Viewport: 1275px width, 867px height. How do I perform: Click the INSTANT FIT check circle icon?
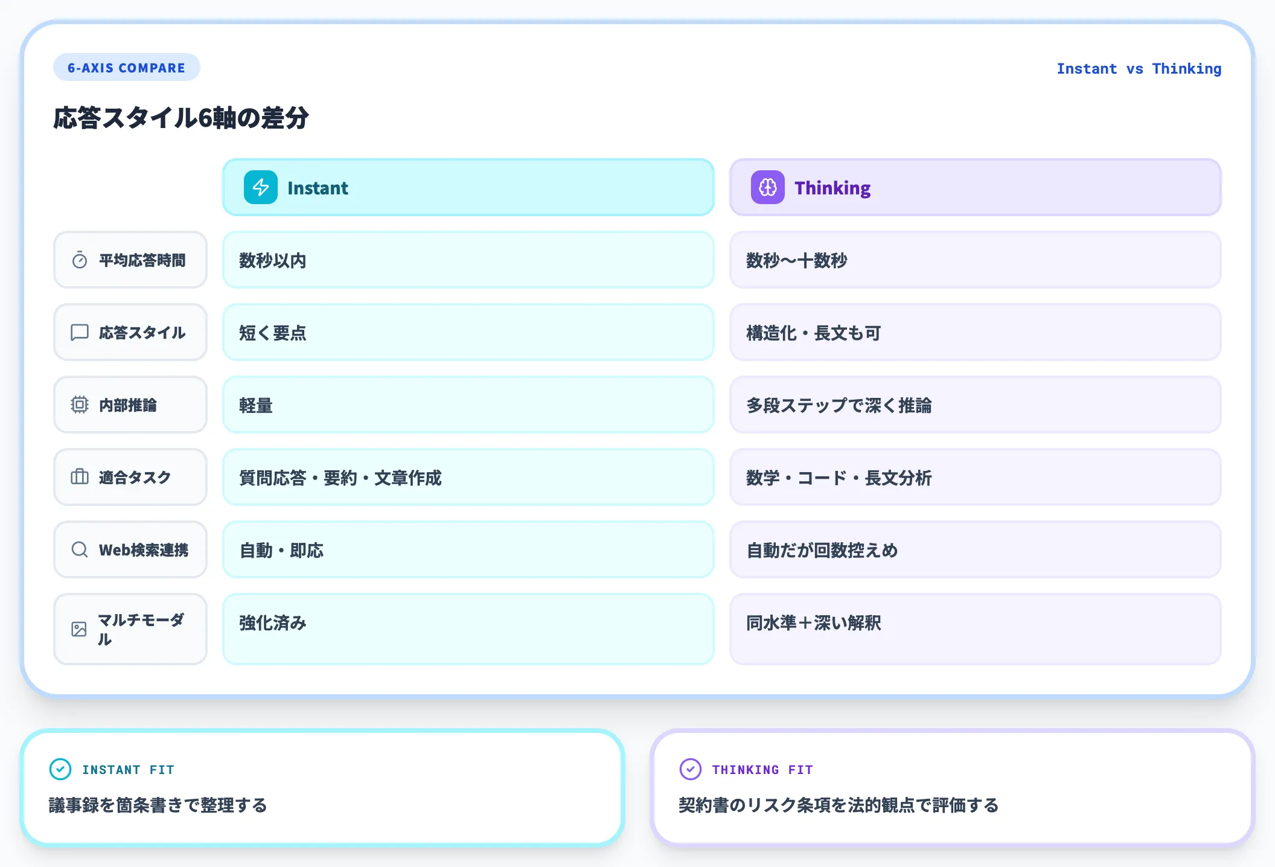(x=60, y=769)
